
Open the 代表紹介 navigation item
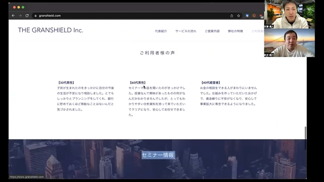[x=161, y=31]
